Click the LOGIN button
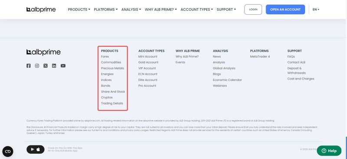This screenshot has width=347, height=159. (x=253, y=10)
